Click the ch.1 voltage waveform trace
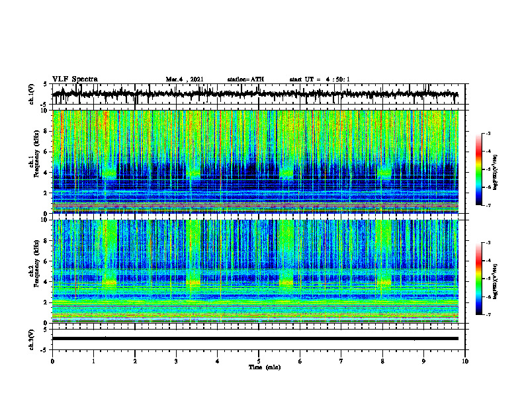The height and width of the screenshot is (405, 524). pos(255,94)
